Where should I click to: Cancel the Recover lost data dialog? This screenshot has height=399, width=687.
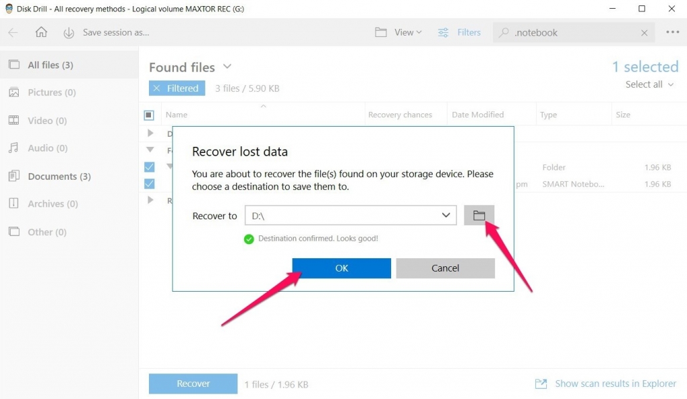(x=445, y=268)
